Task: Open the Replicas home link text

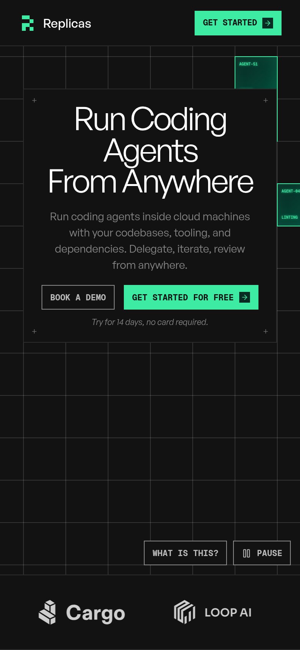Action: pos(67,23)
